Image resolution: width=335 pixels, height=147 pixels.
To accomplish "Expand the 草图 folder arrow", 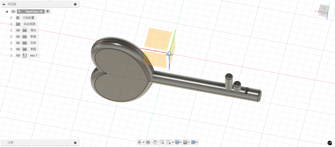I will (x=11, y=49).
